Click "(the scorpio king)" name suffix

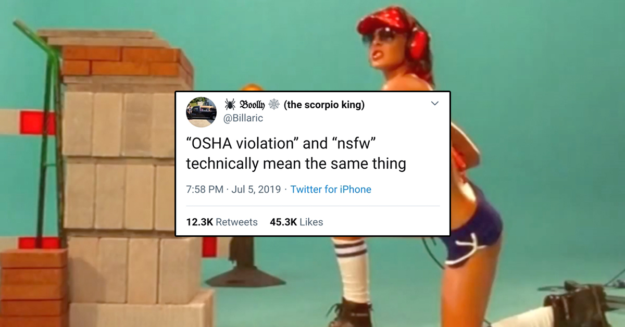[x=324, y=105]
